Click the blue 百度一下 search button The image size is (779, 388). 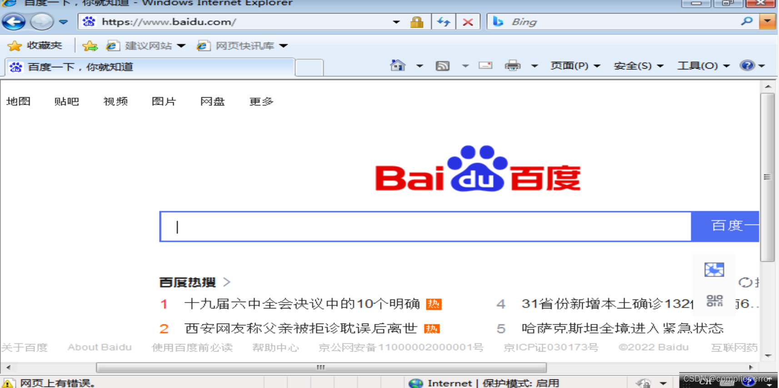(725, 226)
